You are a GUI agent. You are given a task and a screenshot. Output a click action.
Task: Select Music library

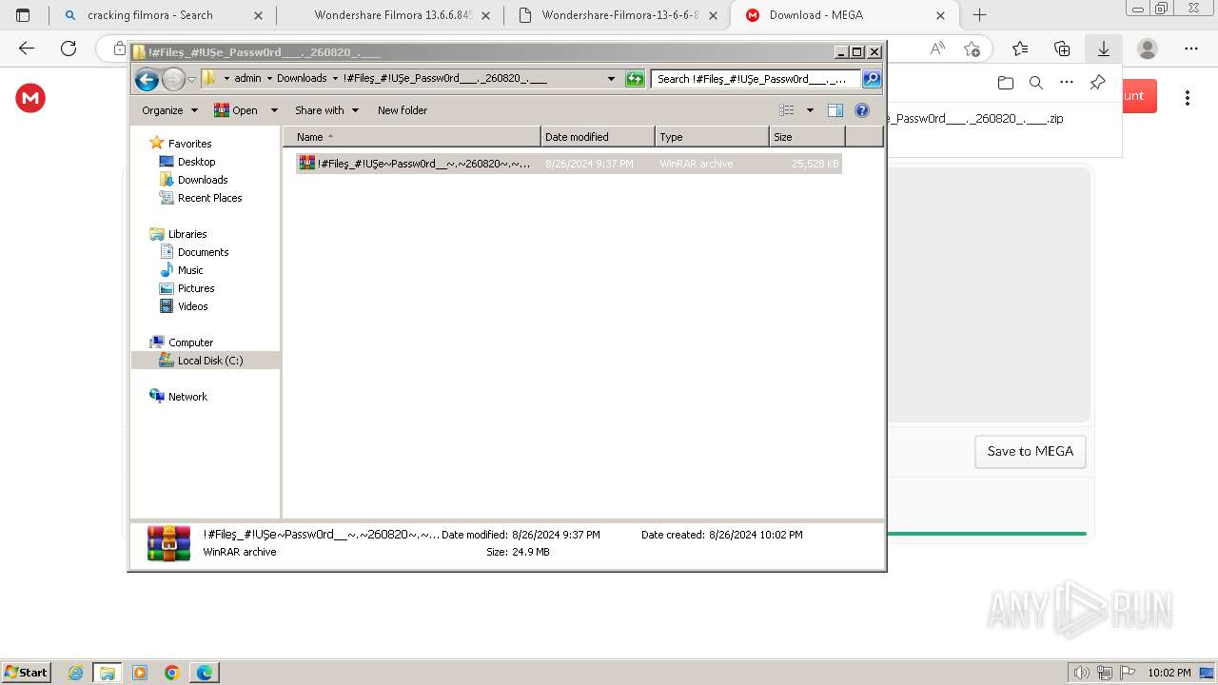[190, 270]
